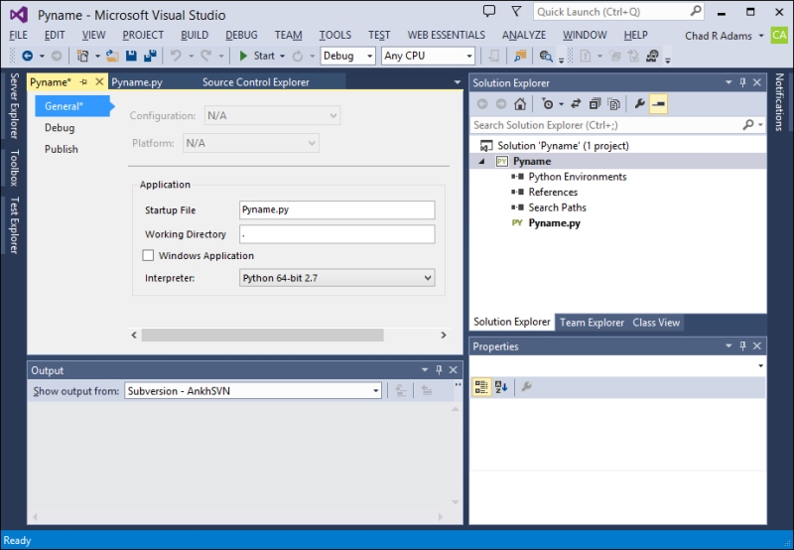This screenshot has width=794, height=550.
Task: Click the Sync with Active Document icon
Action: pyautogui.click(x=576, y=104)
